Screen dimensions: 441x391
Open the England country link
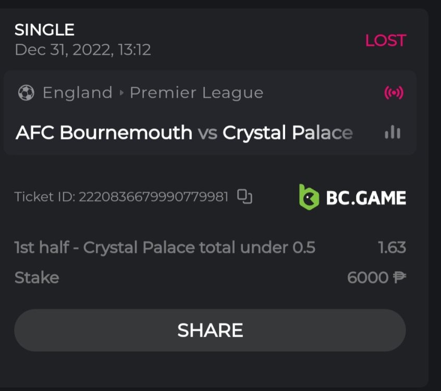point(77,93)
